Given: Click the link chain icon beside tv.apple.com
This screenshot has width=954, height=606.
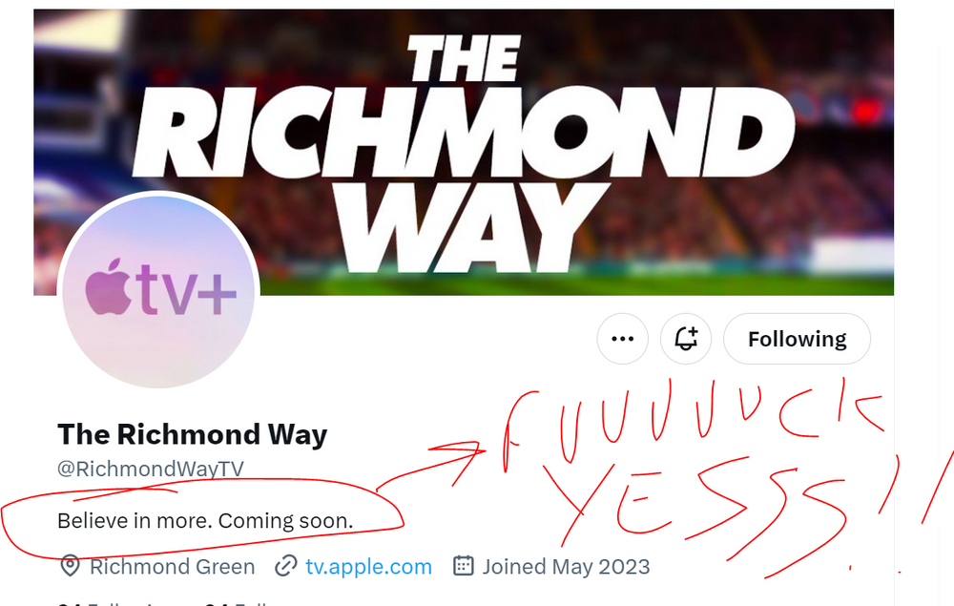Looking at the screenshot, I should 286,566.
